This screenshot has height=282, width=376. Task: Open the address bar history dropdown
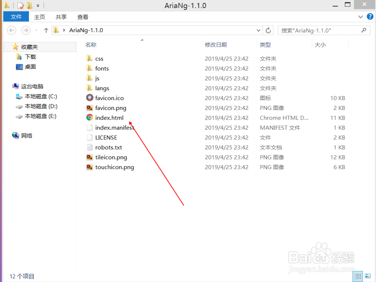[x=258, y=30]
